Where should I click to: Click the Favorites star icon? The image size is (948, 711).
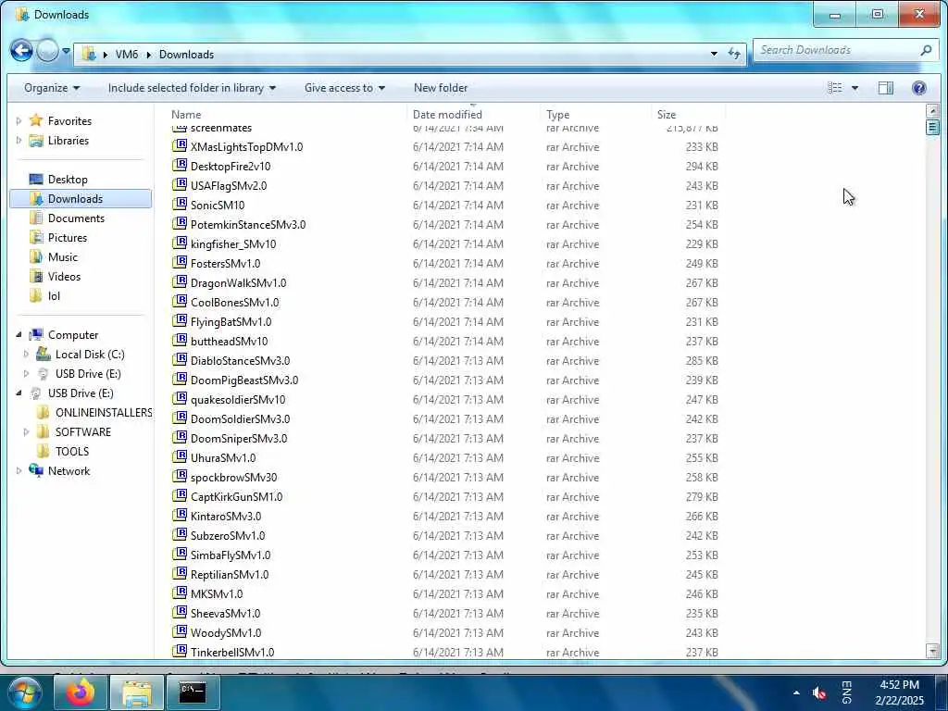[x=36, y=120]
